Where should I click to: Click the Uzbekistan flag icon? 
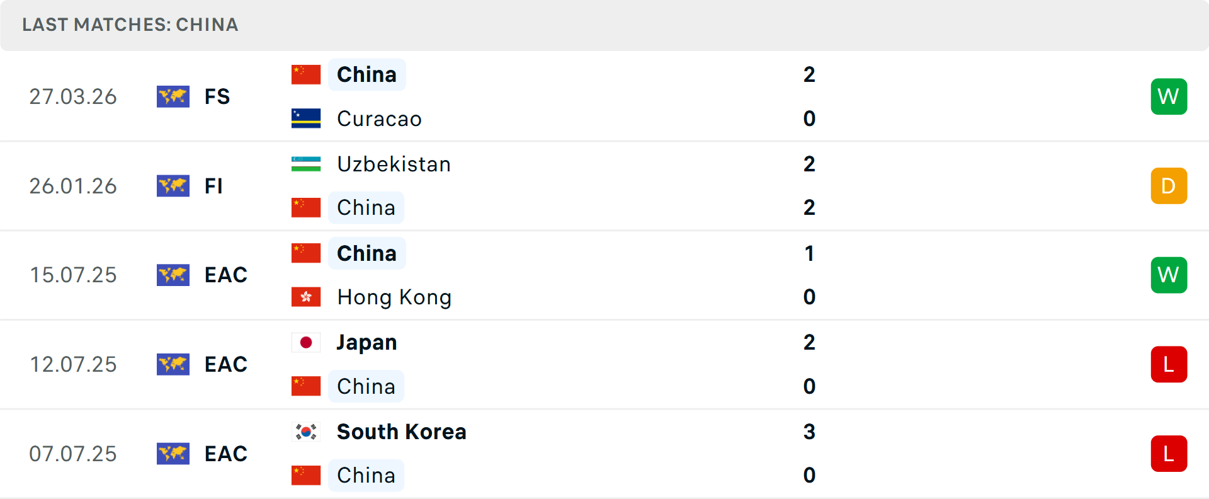pos(306,164)
